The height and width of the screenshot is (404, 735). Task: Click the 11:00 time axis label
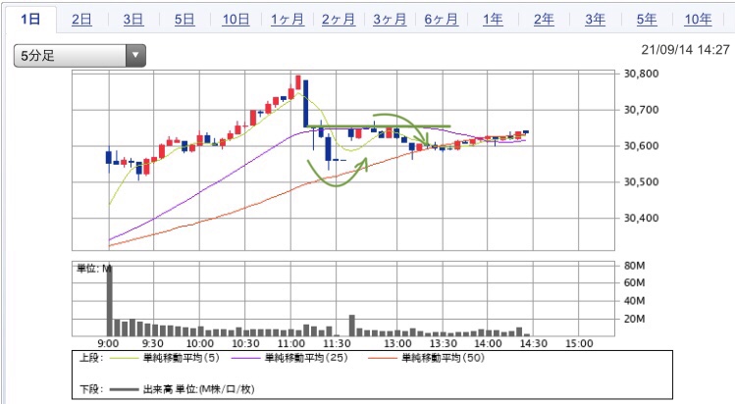[291, 343]
